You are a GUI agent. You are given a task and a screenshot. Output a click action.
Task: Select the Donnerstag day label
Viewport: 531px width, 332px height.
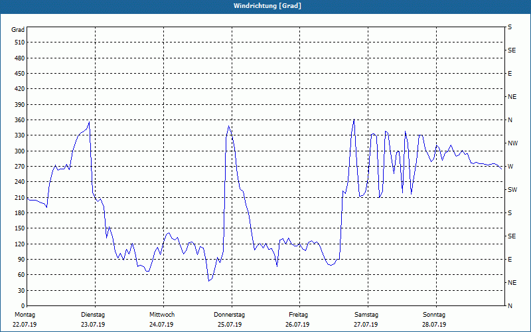pos(229,315)
